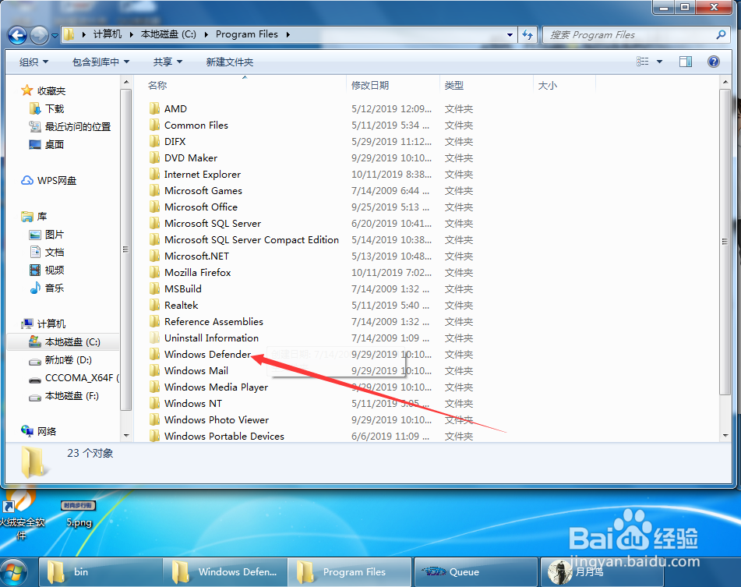Image resolution: width=741 pixels, height=587 pixels.
Task: Expand the arrow after Program Files breadcrumb
Action: point(288,34)
